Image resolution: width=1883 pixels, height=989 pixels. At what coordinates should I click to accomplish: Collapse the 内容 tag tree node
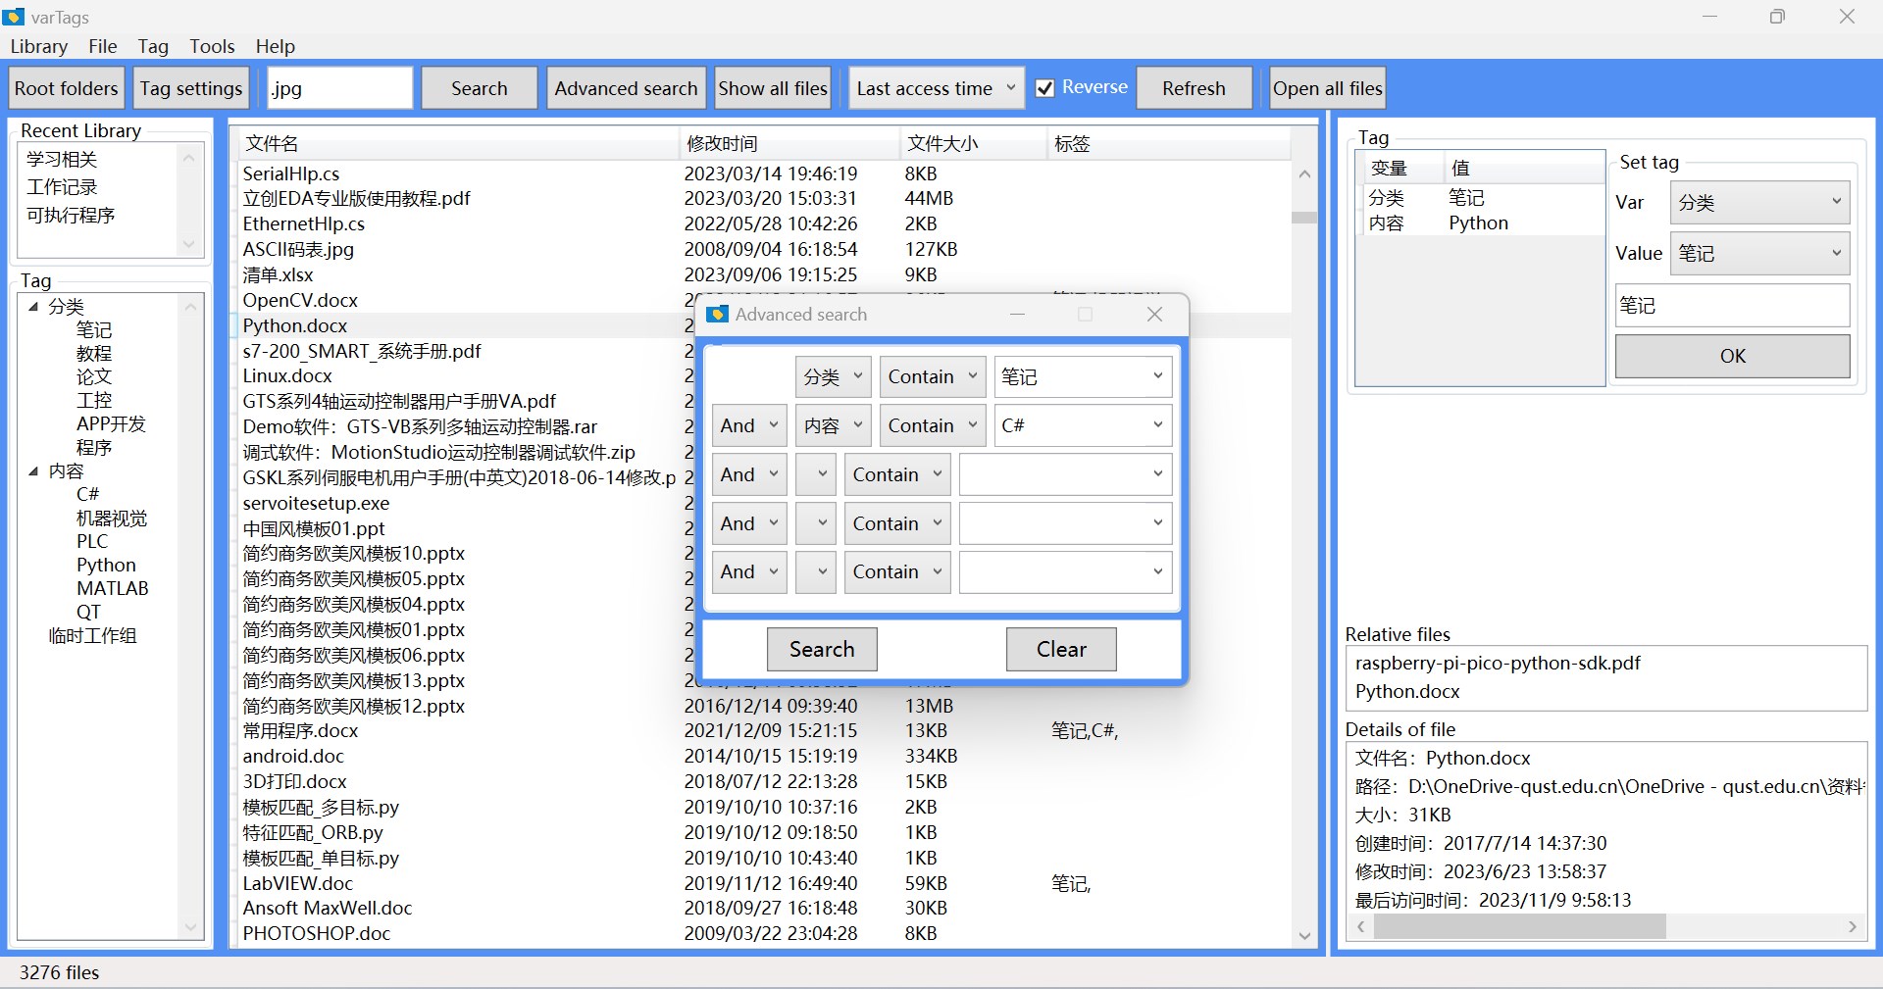tap(33, 471)
